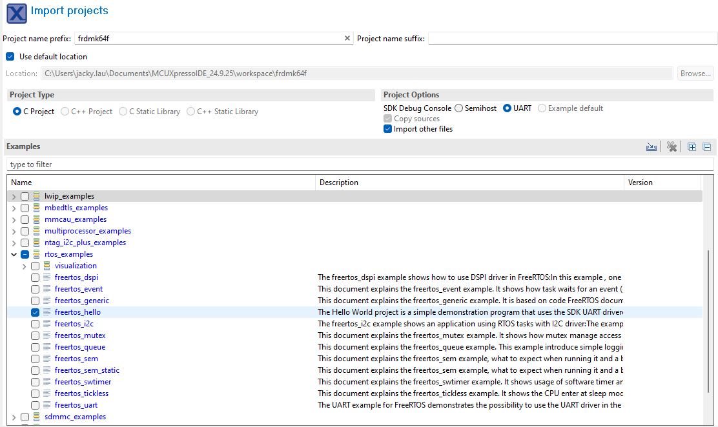The width and height of the screenshot is (718, 427).
Task: Click the collapse-all examples icon
Action: pyautogui.click(x=706, y=146)
